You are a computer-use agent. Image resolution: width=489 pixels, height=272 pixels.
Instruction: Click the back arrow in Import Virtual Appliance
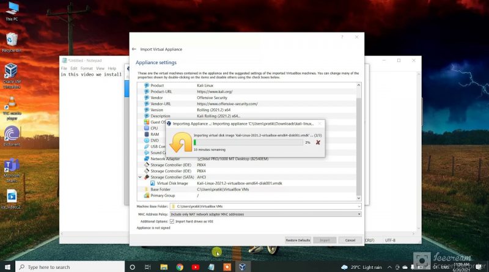134,50
